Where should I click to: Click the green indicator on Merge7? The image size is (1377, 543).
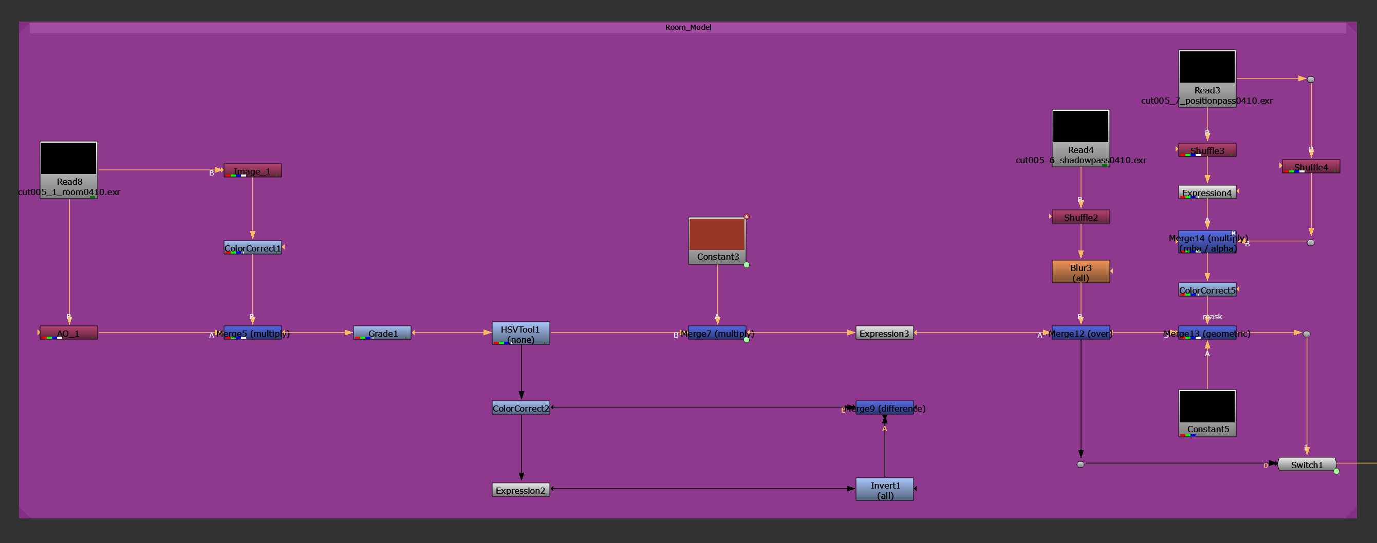746,340
